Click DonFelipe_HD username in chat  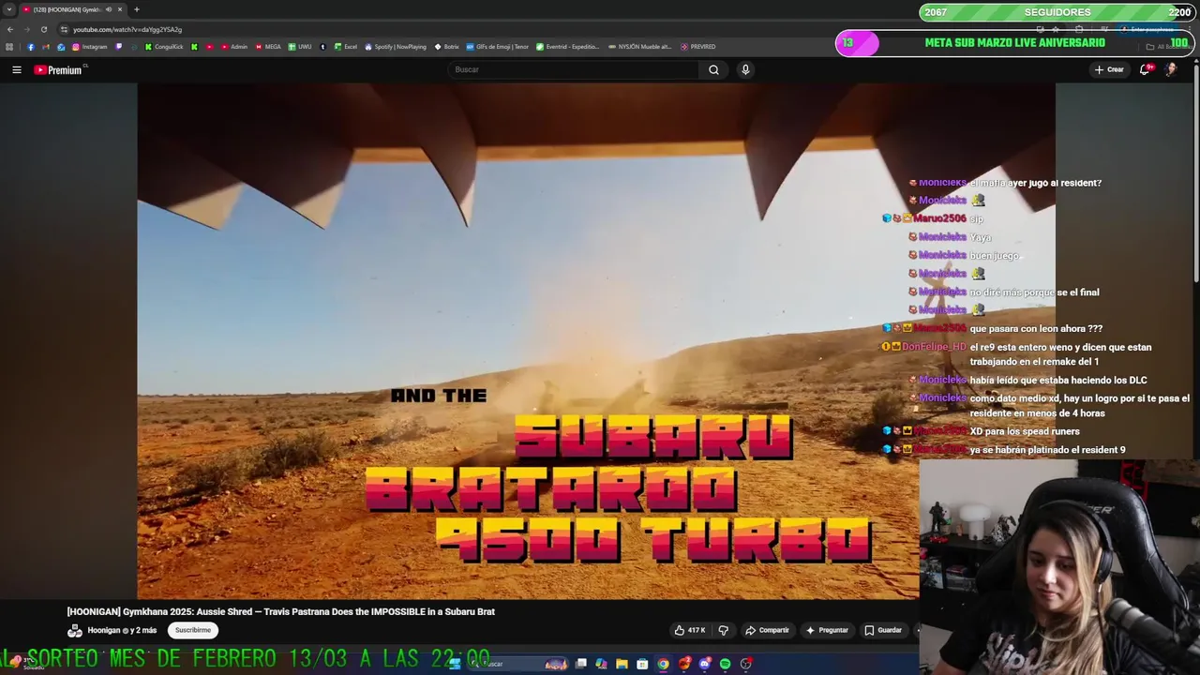pos(934,347)
